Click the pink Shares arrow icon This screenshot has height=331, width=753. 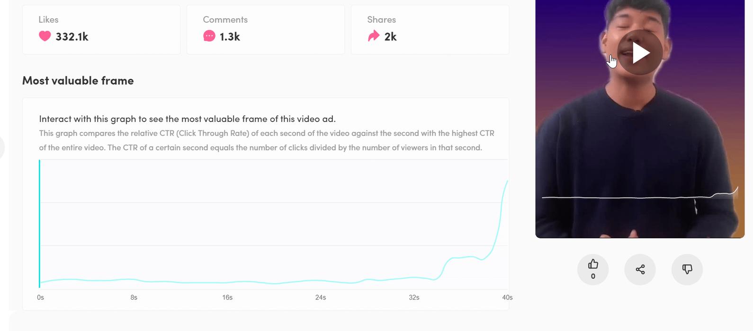pyautogui.click(x=374, y=36)
